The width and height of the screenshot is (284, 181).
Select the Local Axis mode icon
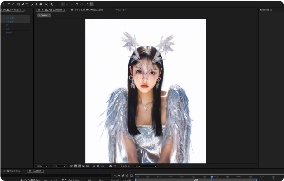tap(63, 4)
